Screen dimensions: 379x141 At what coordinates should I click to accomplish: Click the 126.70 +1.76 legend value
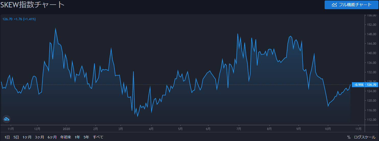pos(19,19)
